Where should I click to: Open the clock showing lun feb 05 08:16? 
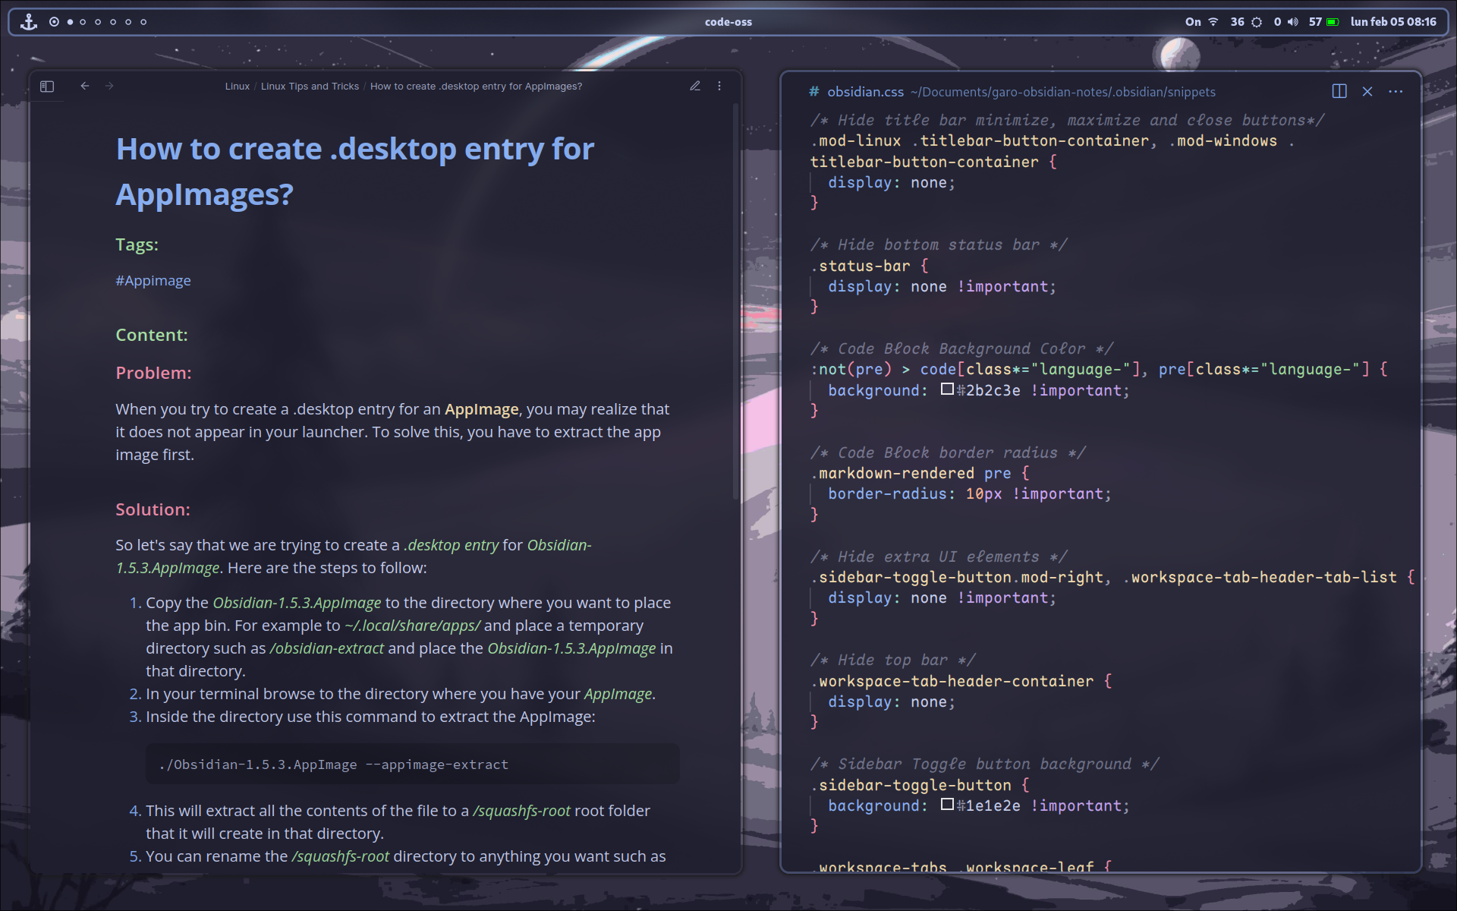pos(1393,22)
